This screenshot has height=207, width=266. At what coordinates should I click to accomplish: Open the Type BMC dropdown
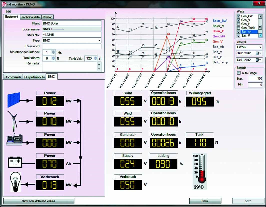click(x=99, y=40)
